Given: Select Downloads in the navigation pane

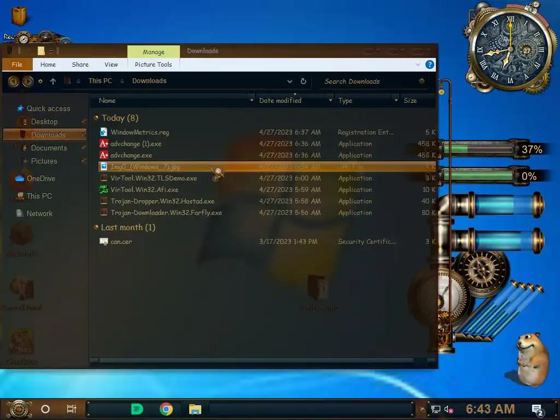Looking at the screenshot, I should (45, 135).
